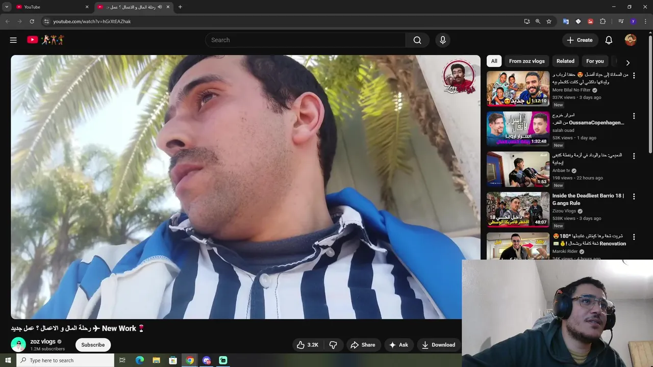The image size is (653, 367).
Task: Close the first YouTube tab
Action: point(87,7)
